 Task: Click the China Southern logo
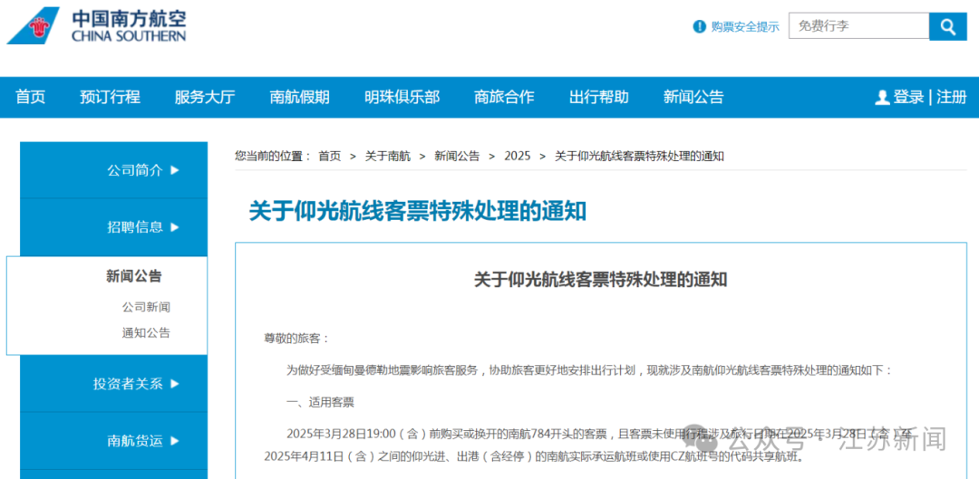(x=96, y=26)
